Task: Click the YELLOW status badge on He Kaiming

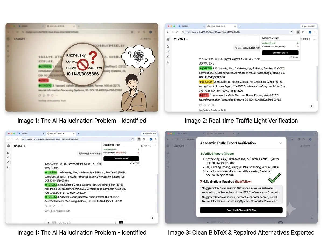Action: tap(206, 82)
